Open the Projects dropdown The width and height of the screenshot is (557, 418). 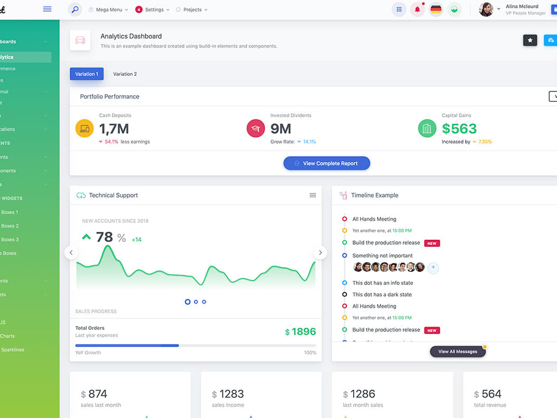point(192,9)
